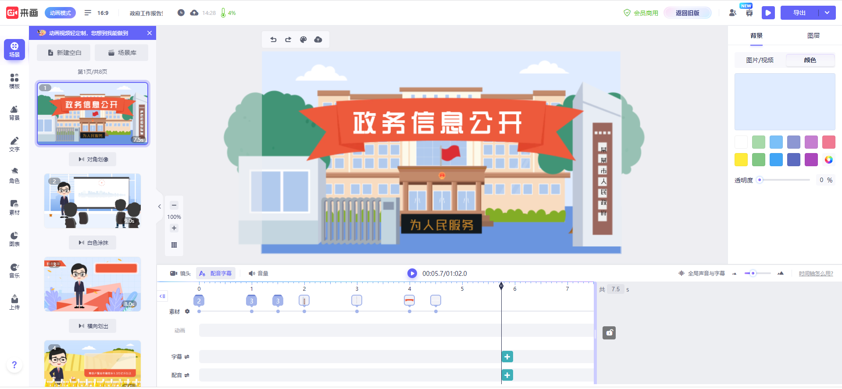
Task: Swap the 配音 voiceover track toggle
Action: (x=187, y=375)
